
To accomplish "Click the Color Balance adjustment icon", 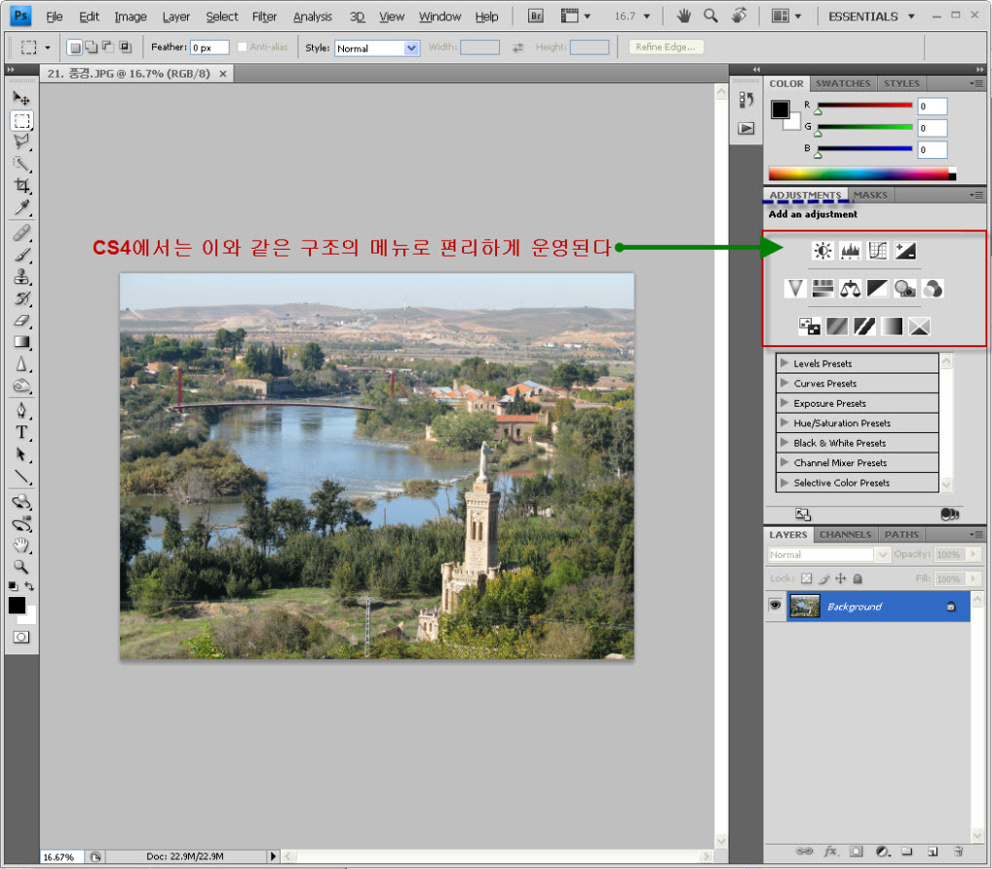I will tap(851, 288).
